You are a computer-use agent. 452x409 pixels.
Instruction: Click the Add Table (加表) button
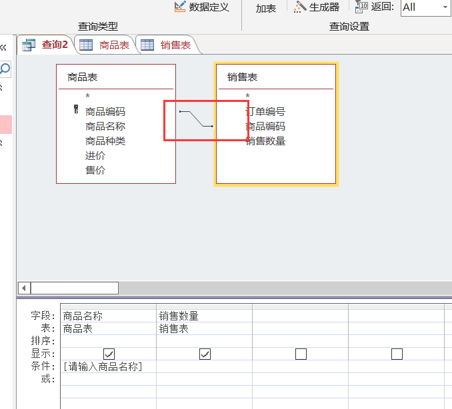(x=266, y=9)
